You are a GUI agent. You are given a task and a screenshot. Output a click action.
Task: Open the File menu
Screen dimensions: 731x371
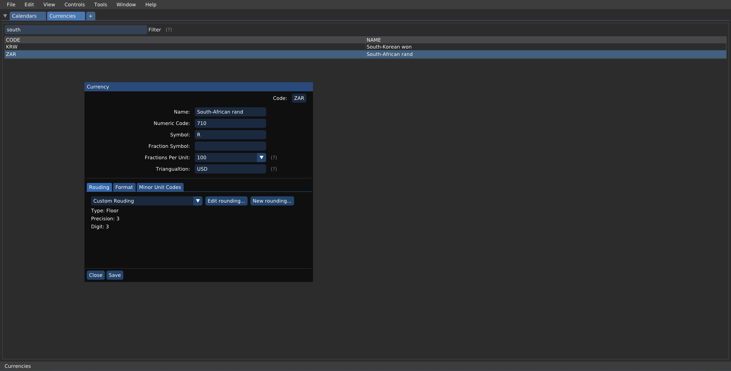tap(11, 5)
